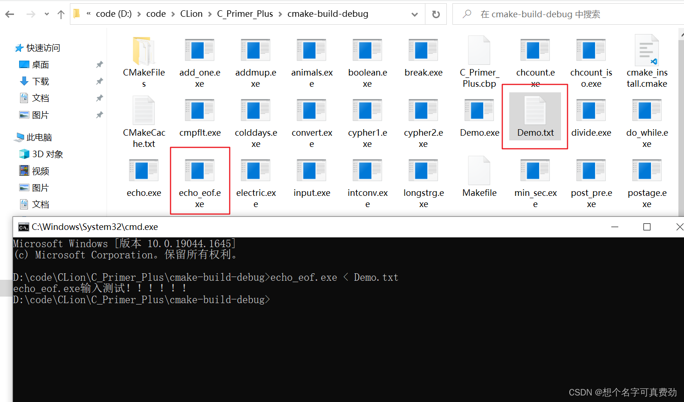Click 'cmake-build-debug' in the address path
This screenshot has height=402, width=684.
(x=328, y=14)
